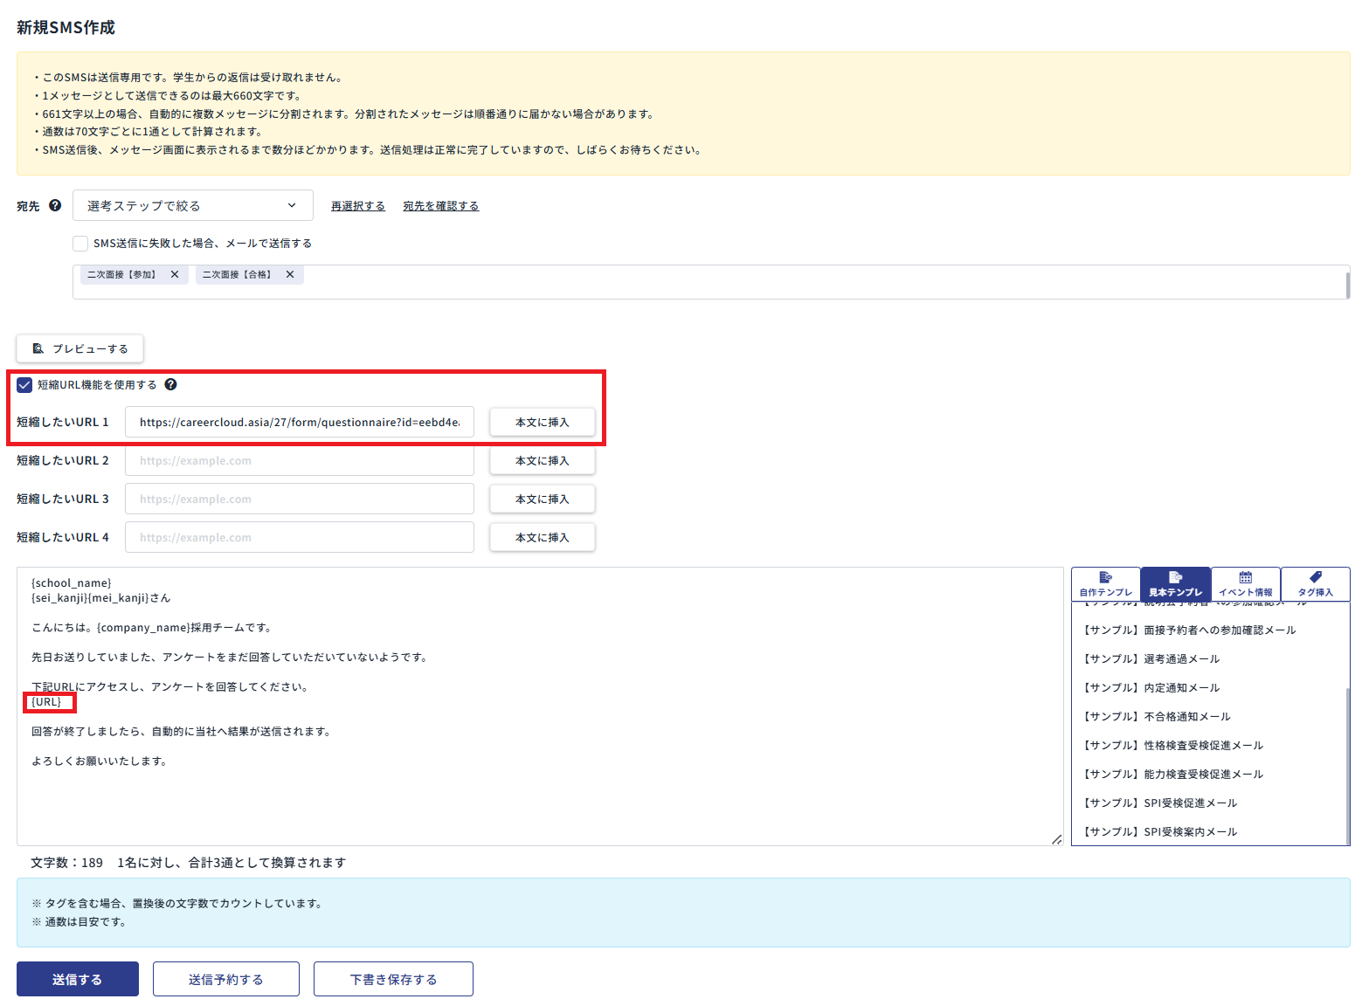Viewport: 1362px width, 999px height.
Task: Click the プレビューする button
Action: pyautogui.click(x=80, y=348)
